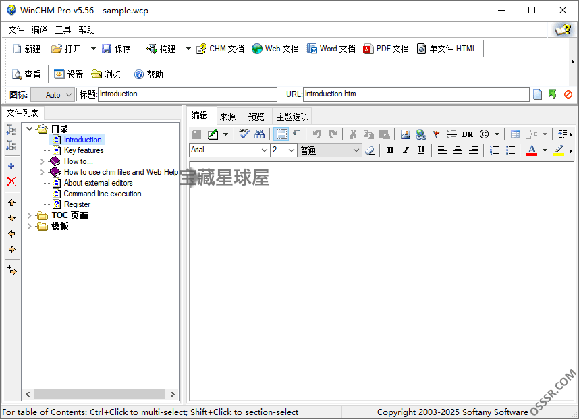Select Key features in the file tree
The height and width of the screenshot is (419, 579).
point(84,150)
